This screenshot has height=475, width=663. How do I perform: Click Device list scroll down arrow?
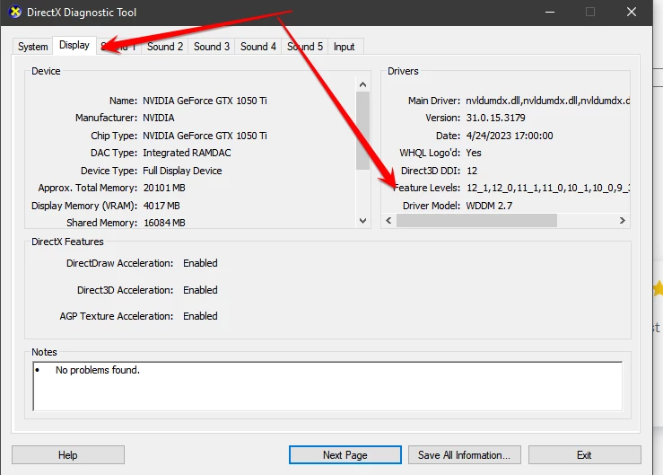[362, 221]
